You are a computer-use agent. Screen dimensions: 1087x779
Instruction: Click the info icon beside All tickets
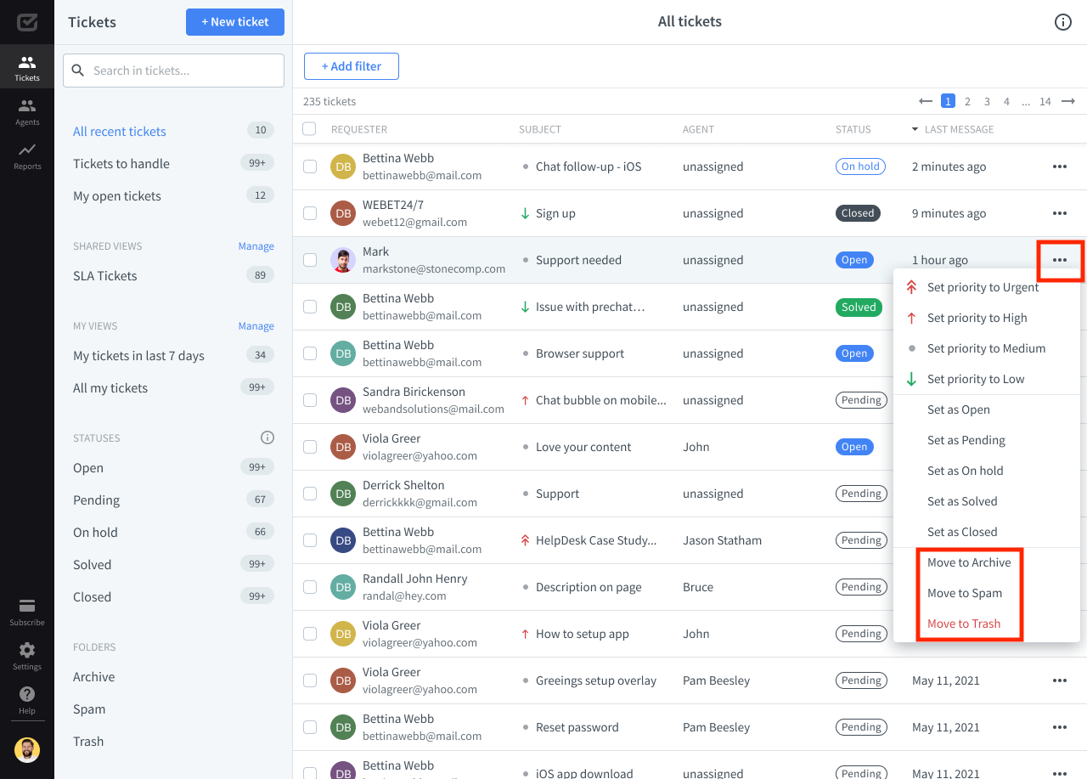point(1062,22)
